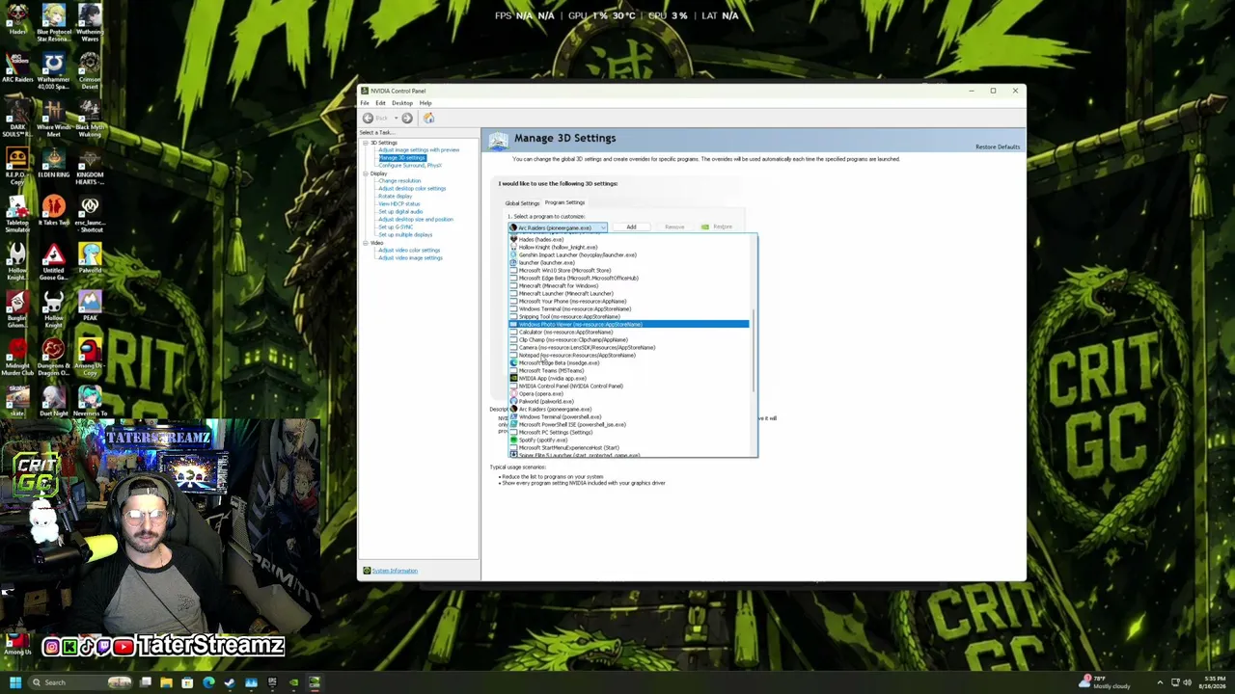Open the Help menu
The image size is (1235, 694).
click(425, 103)
